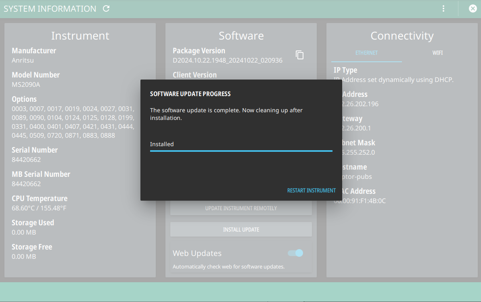Open the three-dot more options menu
This screenshot has width=481, height=302.
tap(443, 8)
